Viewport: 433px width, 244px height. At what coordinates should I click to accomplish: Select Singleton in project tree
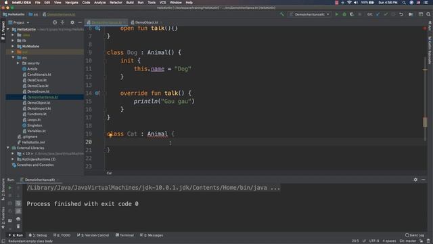coord(35,125)
